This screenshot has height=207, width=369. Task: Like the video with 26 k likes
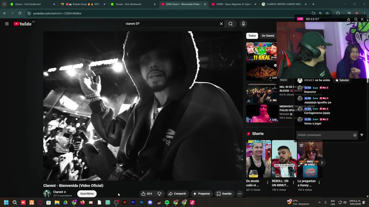point(147,194)
